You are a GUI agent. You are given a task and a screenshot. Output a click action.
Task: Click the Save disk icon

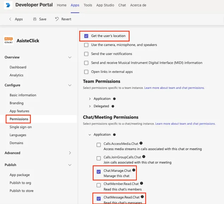(35, 19)
